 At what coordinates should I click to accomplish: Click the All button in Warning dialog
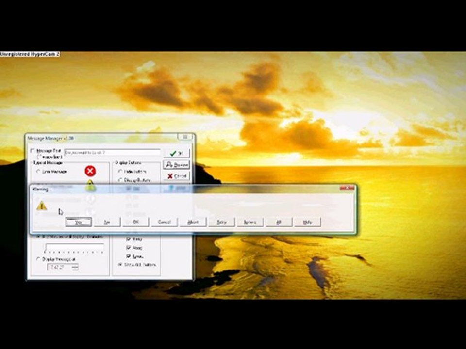[x=279, y=222]
